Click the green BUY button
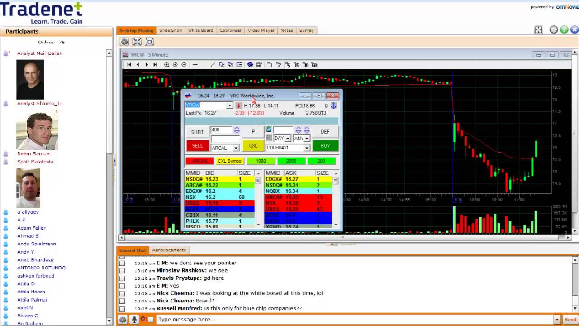 click(x=325, y=146)
